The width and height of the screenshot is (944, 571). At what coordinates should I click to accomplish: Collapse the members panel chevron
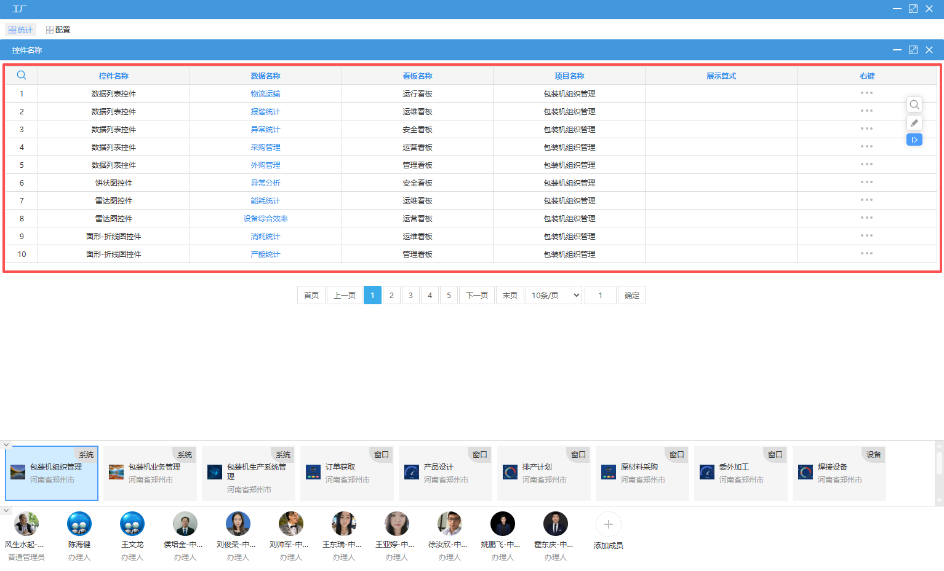[6, 511]
